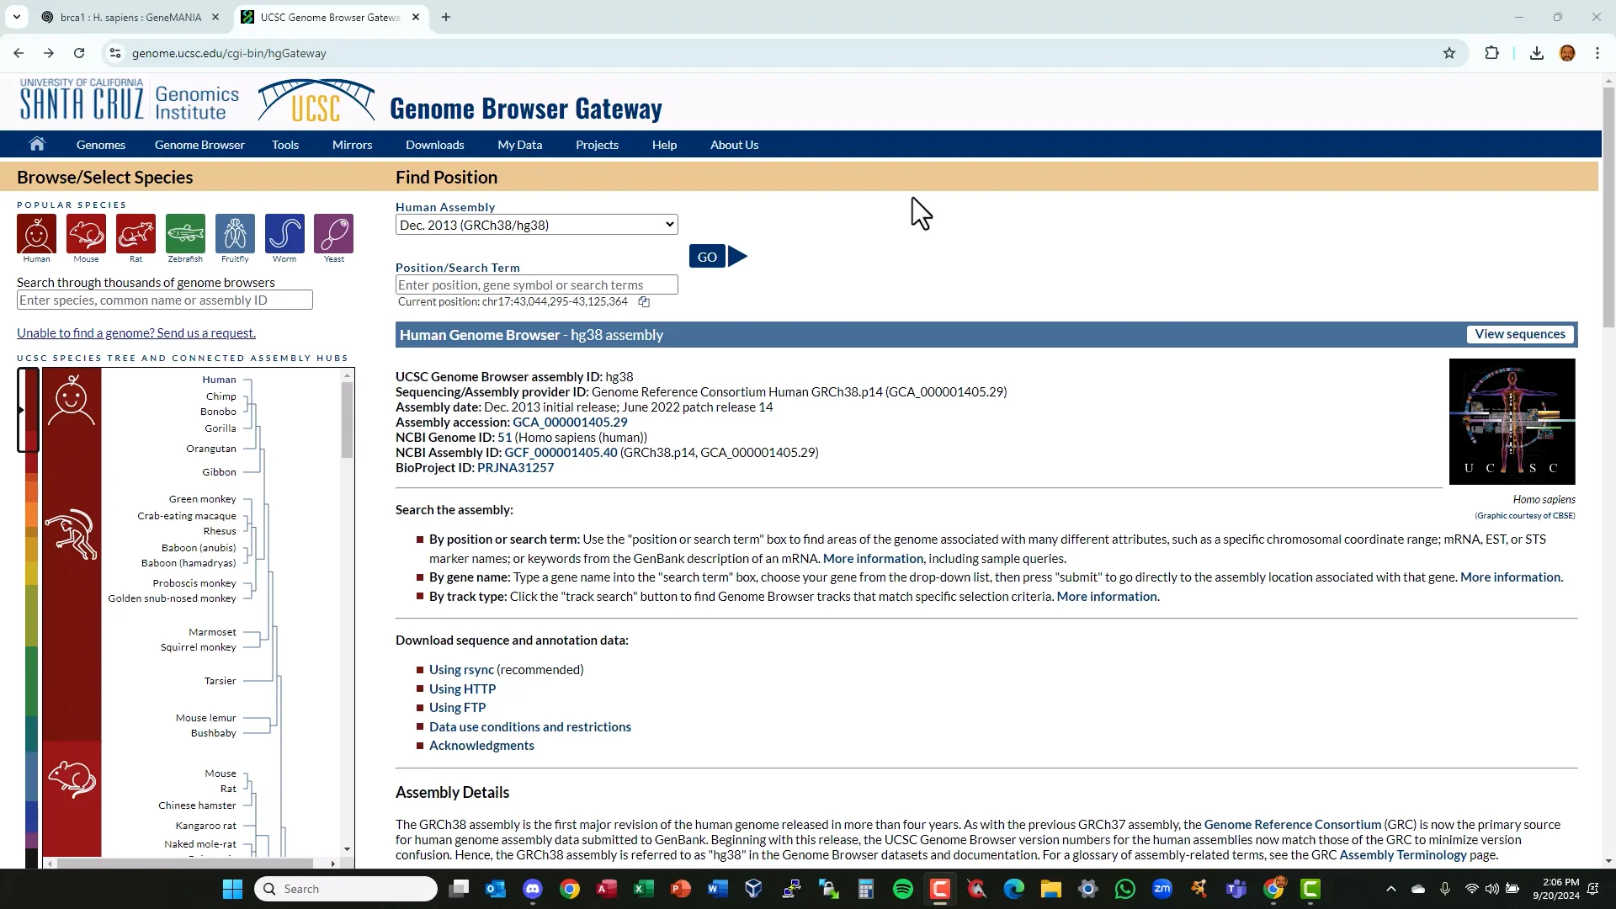Click the Position/Search Term input field
The image size is (1616, 909).
tap(536, 284)
